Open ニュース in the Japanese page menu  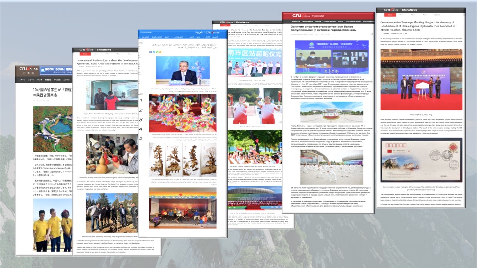tap(31, 80)
